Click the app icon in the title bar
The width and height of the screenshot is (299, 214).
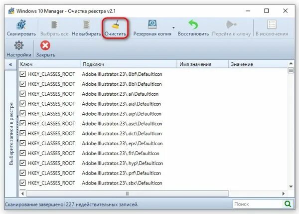point(11,11)
